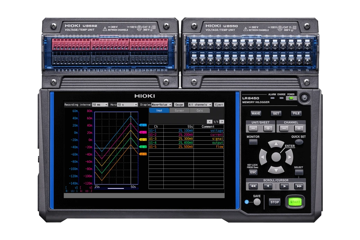Click the green POWER indicator LED

point(291,98)
